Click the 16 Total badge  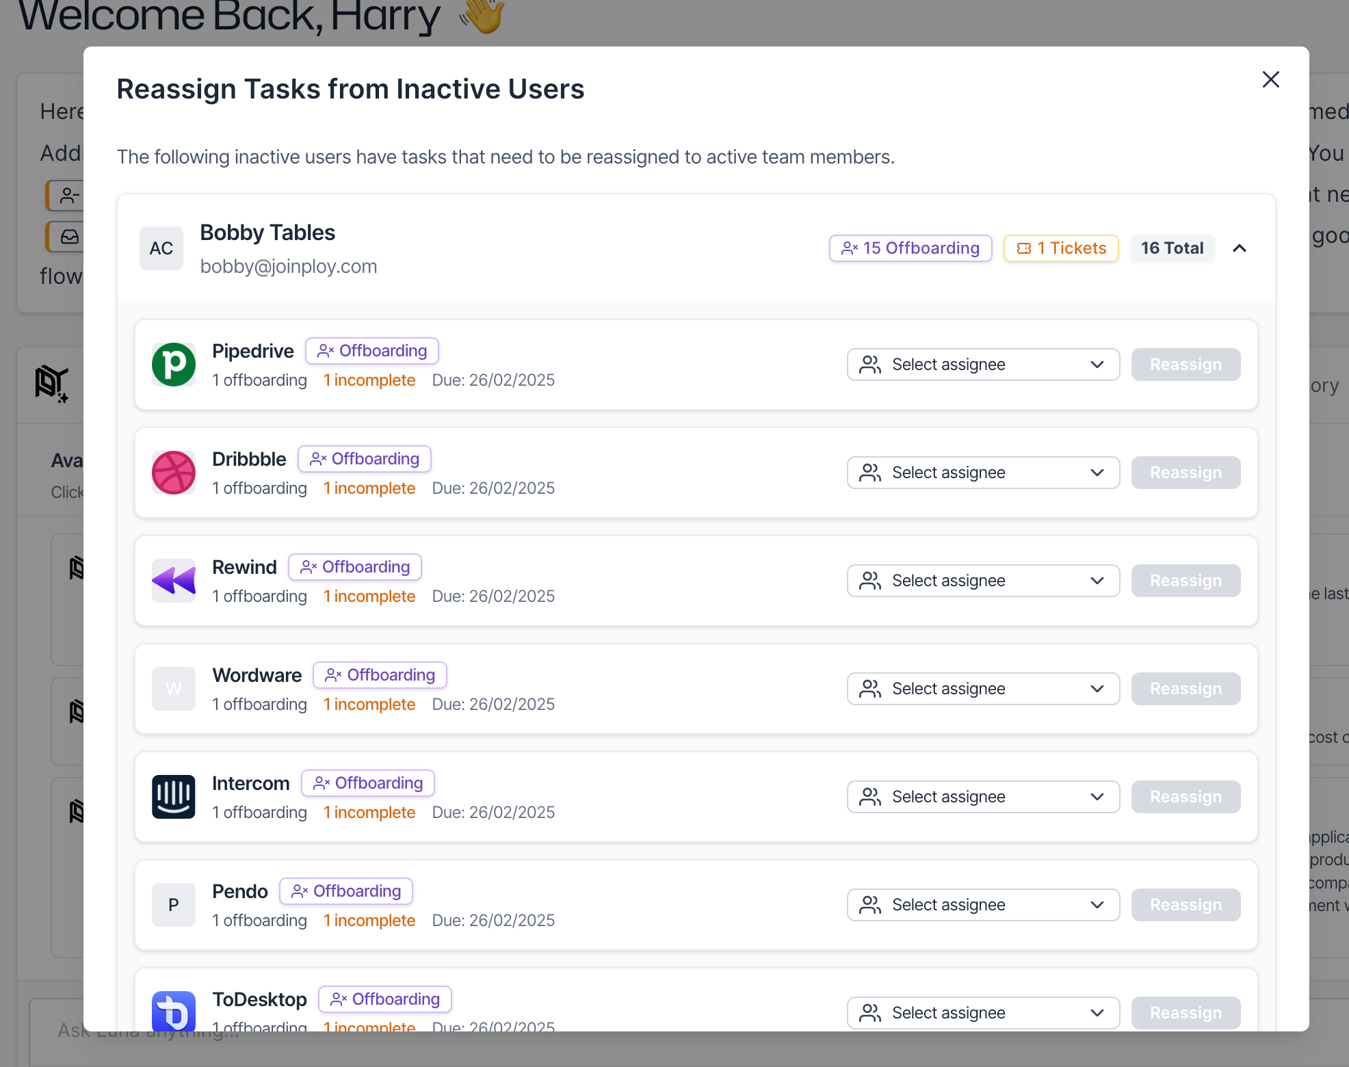(x=1171, y=248)
